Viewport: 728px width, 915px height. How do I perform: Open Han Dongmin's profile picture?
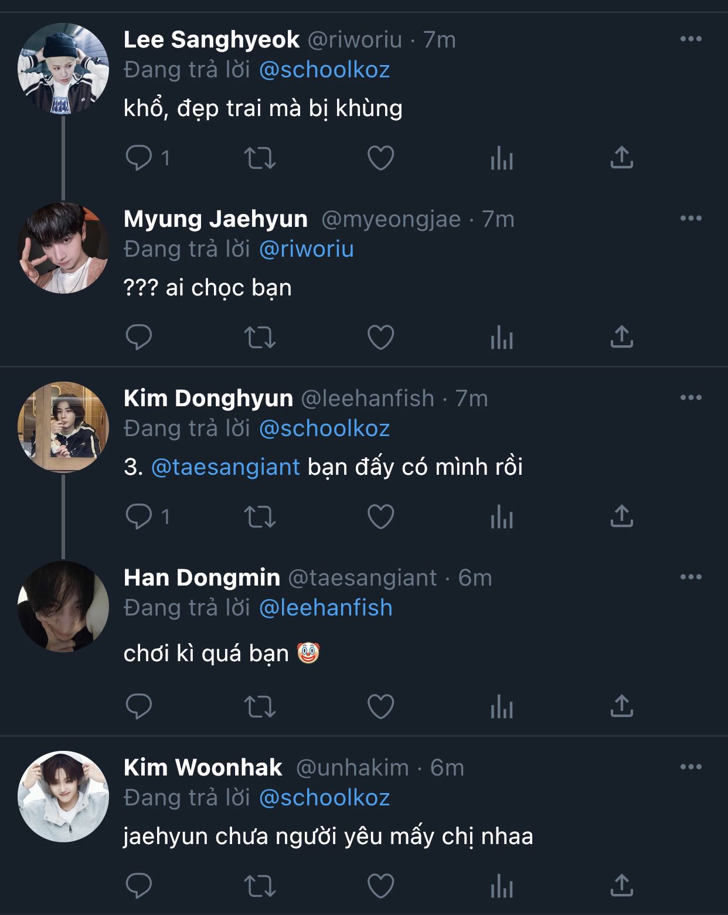coord(63,607)
